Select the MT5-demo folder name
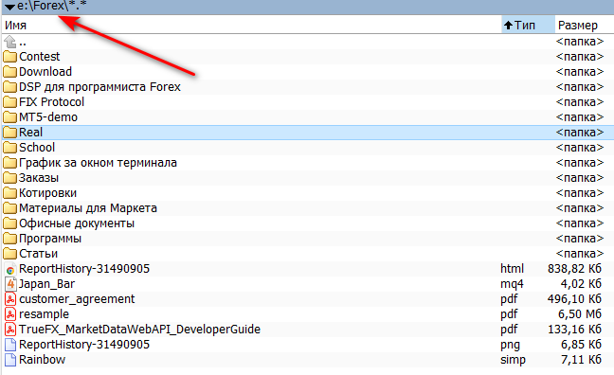Image resolution: width=614 pixels, height=375 pixels. pos(48,117)
